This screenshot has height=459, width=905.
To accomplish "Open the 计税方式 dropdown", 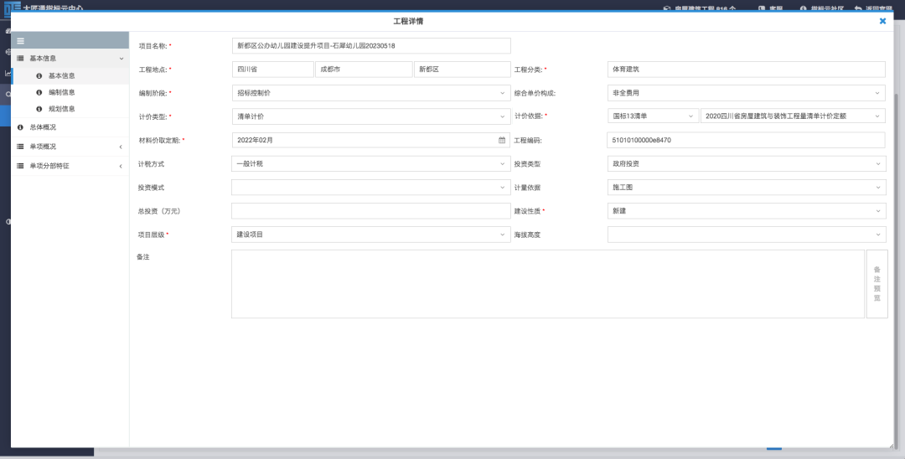I will pos(370,164).
